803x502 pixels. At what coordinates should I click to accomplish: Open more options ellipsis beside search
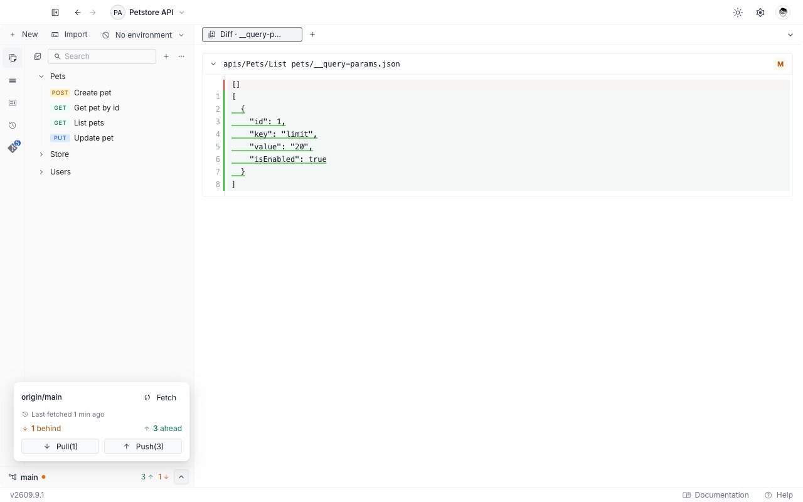181,56
